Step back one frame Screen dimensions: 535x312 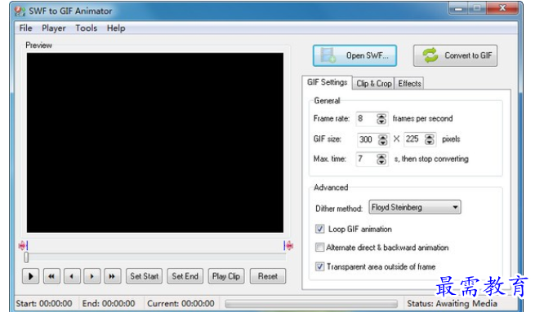(72, 276)
